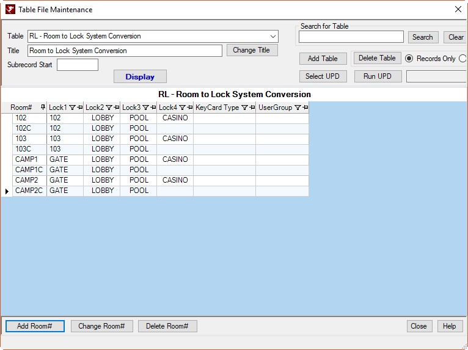This screenshot has width=468, height=350.
Task: Click the UserGroup cell in 103 row
Action: [x=282, y=139]
